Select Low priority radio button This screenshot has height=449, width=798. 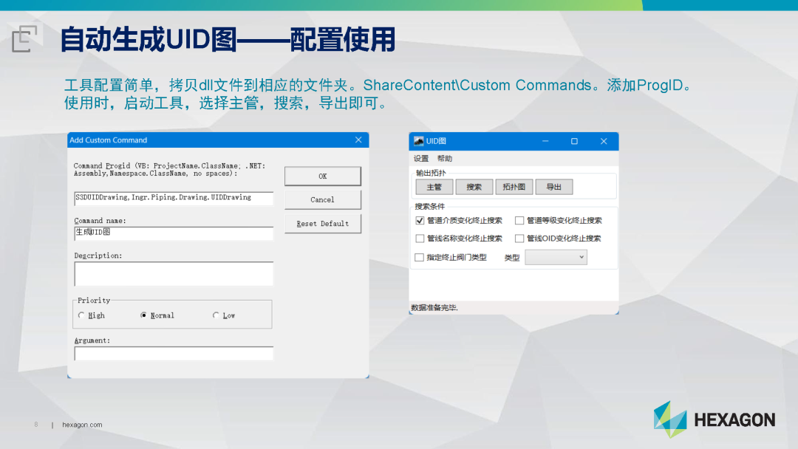(x=216, y=315)
